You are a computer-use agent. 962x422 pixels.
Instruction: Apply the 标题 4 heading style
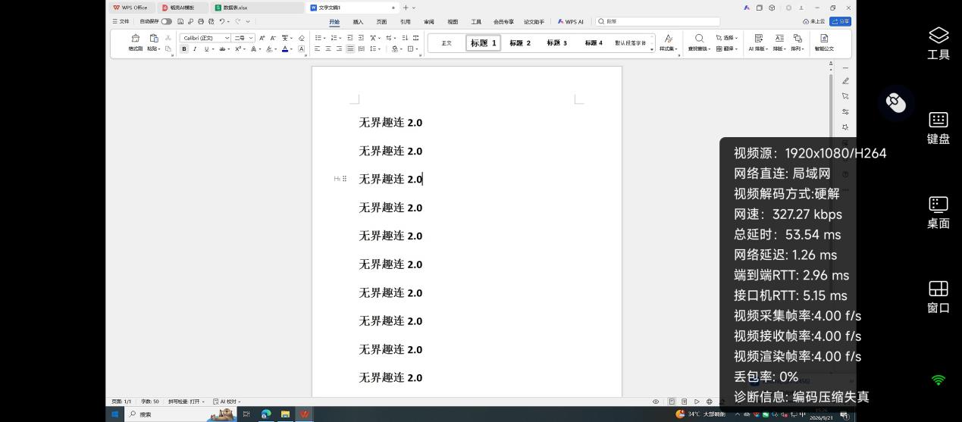pos(594,43)
